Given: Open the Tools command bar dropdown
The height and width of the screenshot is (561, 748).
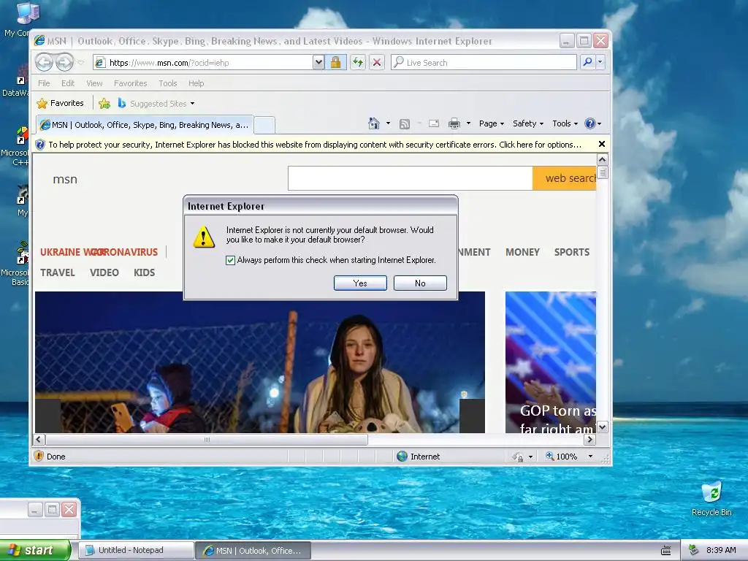Looking at the screenshot, I should (565, 123).
